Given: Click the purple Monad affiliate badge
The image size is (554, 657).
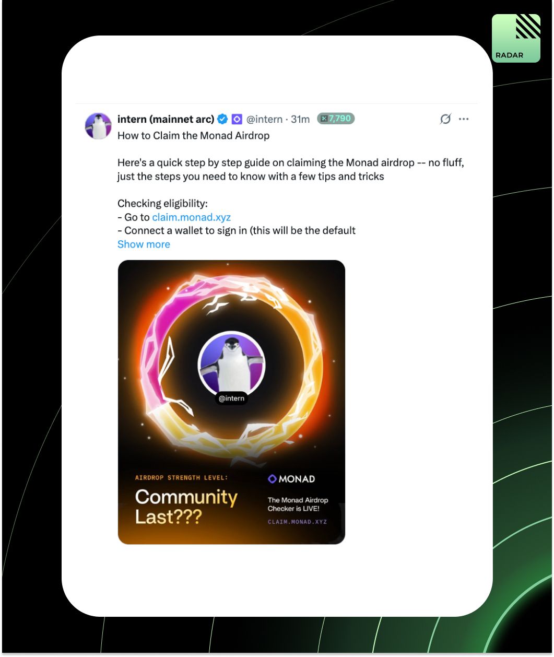Looking at the screenshot, I should 237,119.
